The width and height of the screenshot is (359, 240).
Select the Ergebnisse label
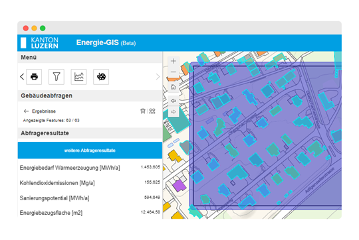[x=44, y=111]
